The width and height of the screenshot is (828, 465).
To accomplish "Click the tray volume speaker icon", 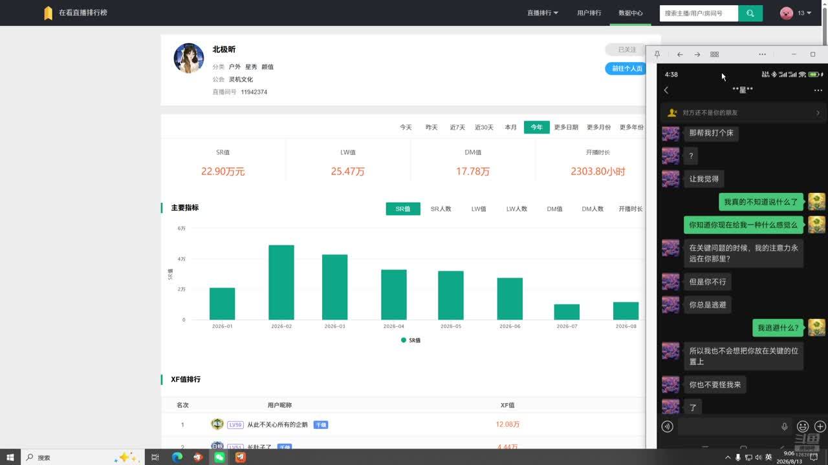I will tap(758, 457).
